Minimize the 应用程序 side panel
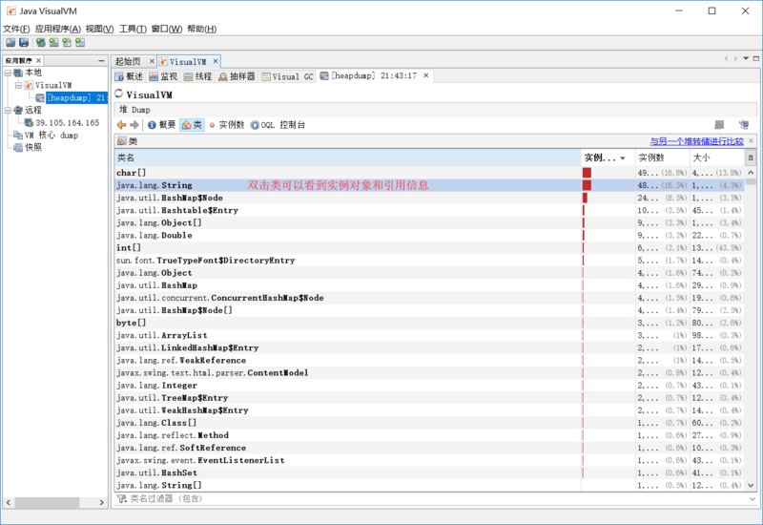The width and height of the screenshot is (763, 525). [x=101, y=60]
